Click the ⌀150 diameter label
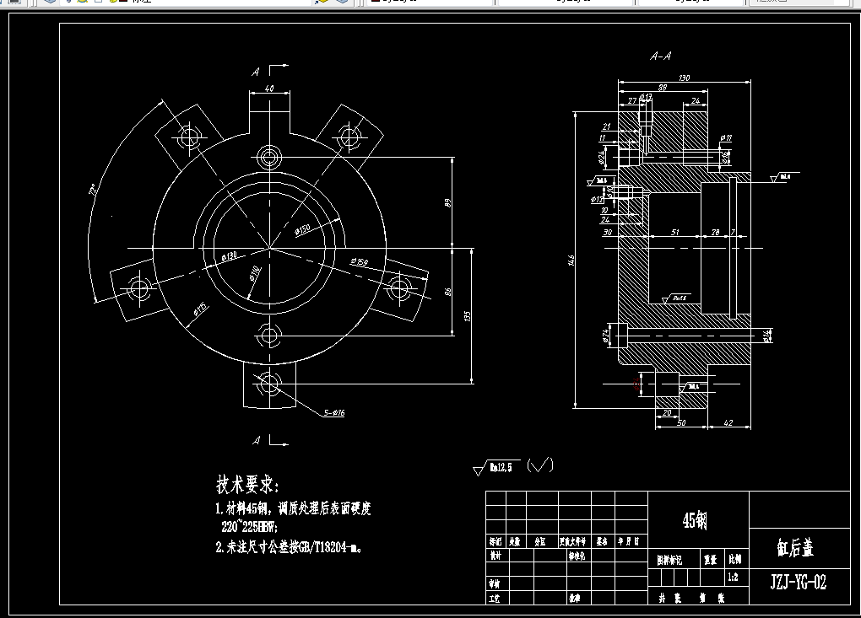This screenshot has width=861, height=618. 302,230
